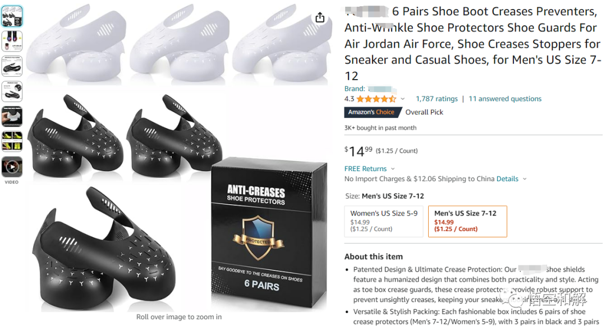Image resolution: width=606 pixels, height=326 pixels.
Task: Click the shipping Details link
Action: click(507, 179)
